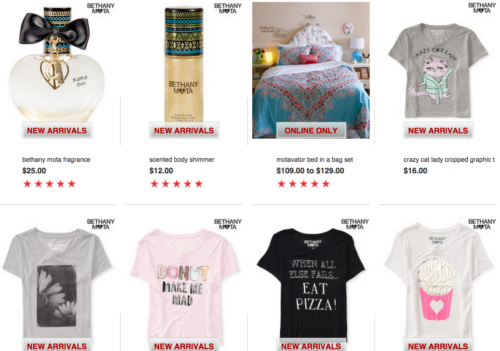Click star rating under scented body shimmer
Image resolution: width=500 pixels, height=351 pixels.
pos(176,184)
